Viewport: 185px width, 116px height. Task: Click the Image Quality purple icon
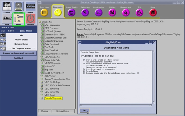click(72, 12)
